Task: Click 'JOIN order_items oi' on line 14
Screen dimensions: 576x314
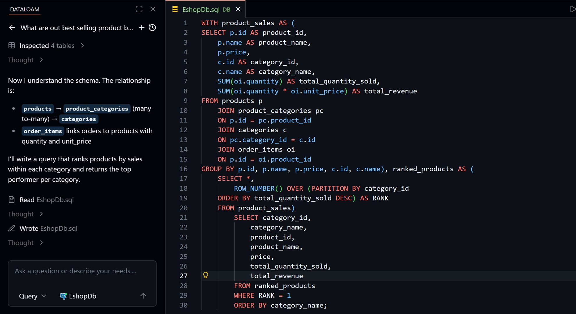Action: point(256,149)
